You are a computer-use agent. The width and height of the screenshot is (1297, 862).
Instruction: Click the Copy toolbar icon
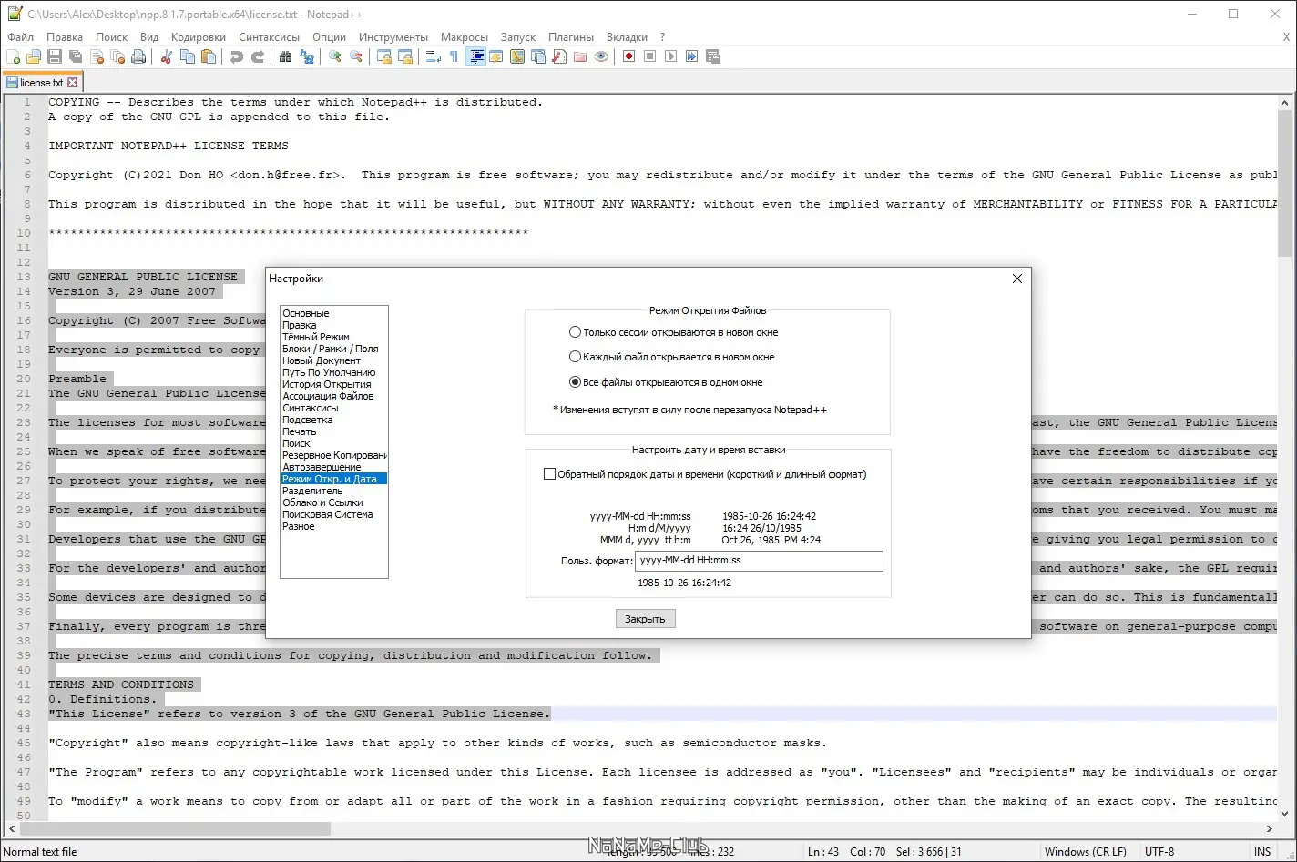[x=188, y=56]
